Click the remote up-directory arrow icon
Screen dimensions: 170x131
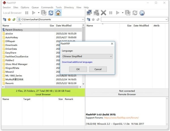pos(98,20)
